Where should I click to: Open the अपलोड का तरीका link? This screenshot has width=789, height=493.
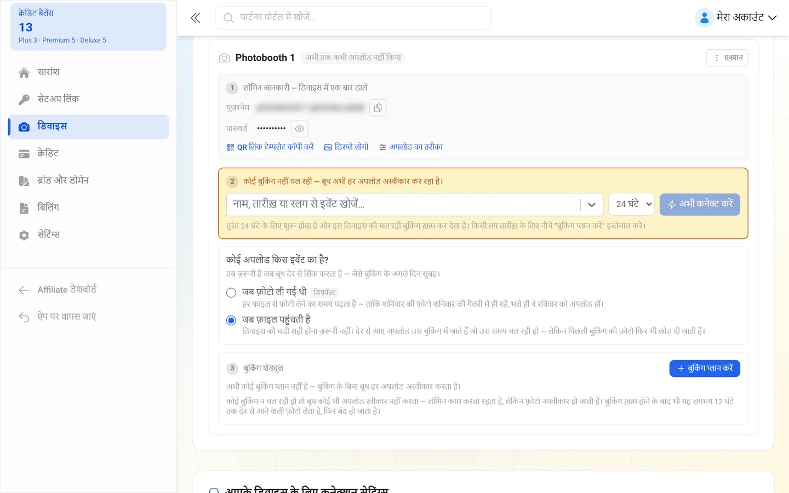pos(411,147)
